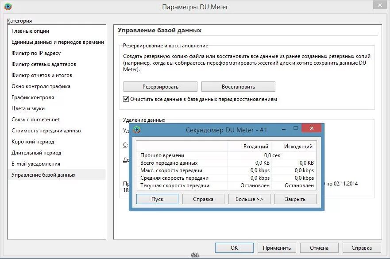Screen dimensions: 390x259
Task: Select the Прошло времени row label
Action: tap(162, 155)
